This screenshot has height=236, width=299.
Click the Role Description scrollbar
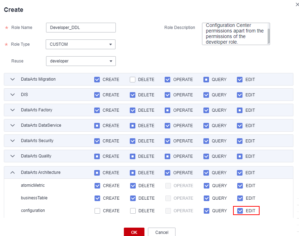[x=269, y=36]
